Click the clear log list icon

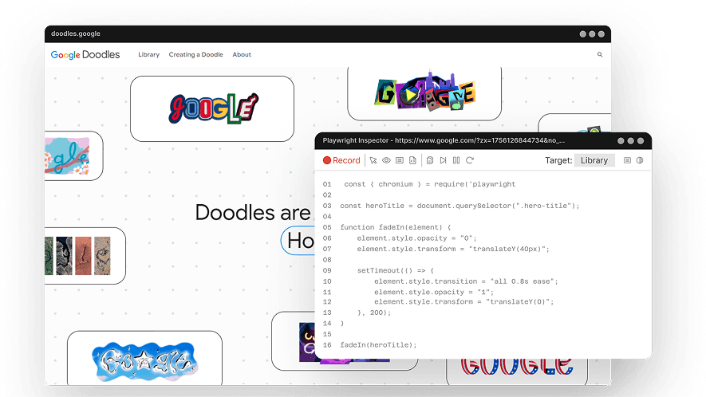tap(627, 160)
